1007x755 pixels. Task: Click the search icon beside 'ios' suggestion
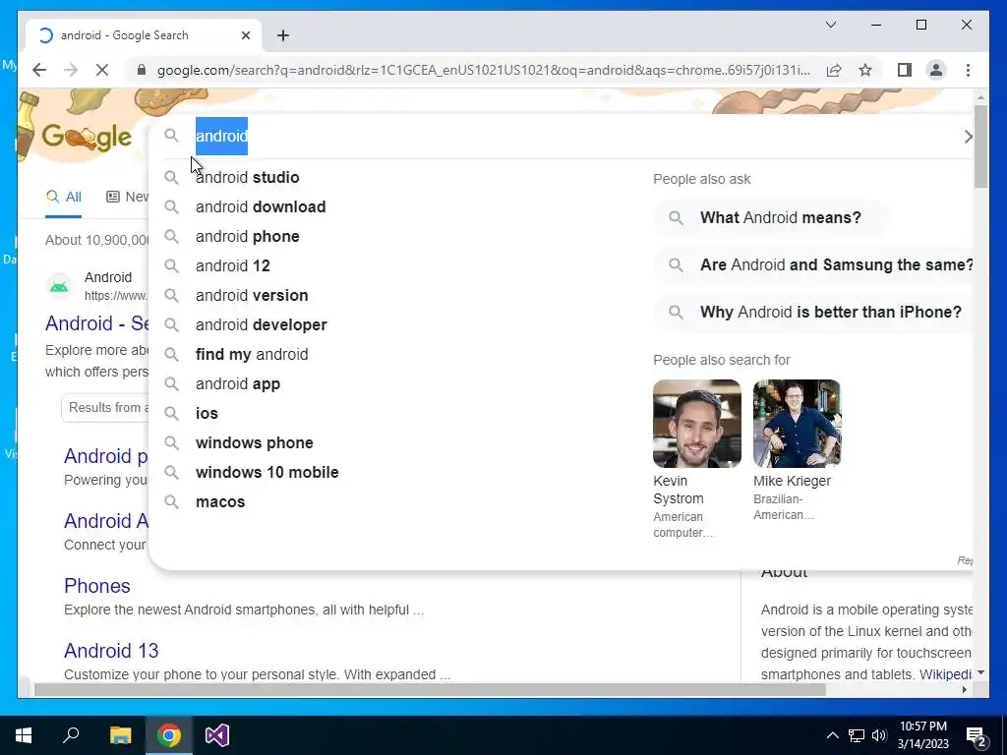click(x=171, y=413)
